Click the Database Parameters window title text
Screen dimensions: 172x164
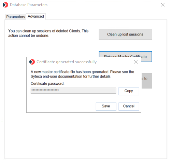pos(29,5)
